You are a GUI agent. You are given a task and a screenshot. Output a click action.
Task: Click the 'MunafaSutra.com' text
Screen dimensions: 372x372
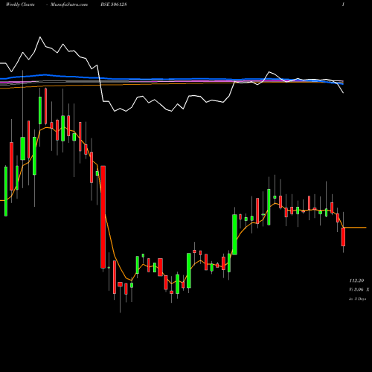69,4
